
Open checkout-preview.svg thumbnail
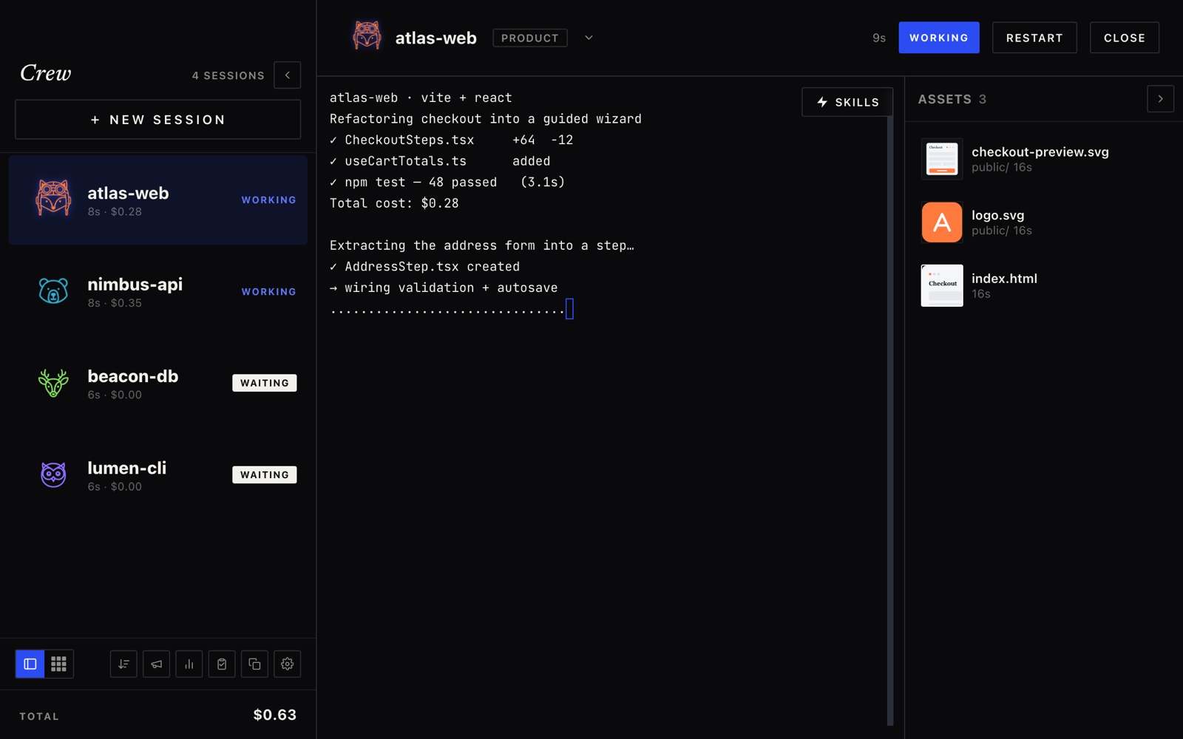point(942,159)
